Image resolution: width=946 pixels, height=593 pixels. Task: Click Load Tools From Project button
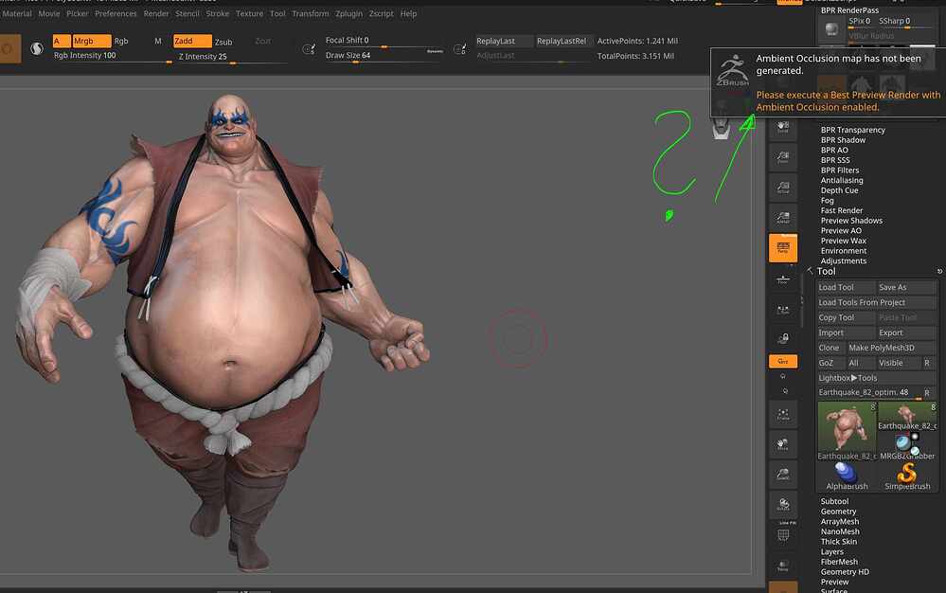click(x=876, y=302)
